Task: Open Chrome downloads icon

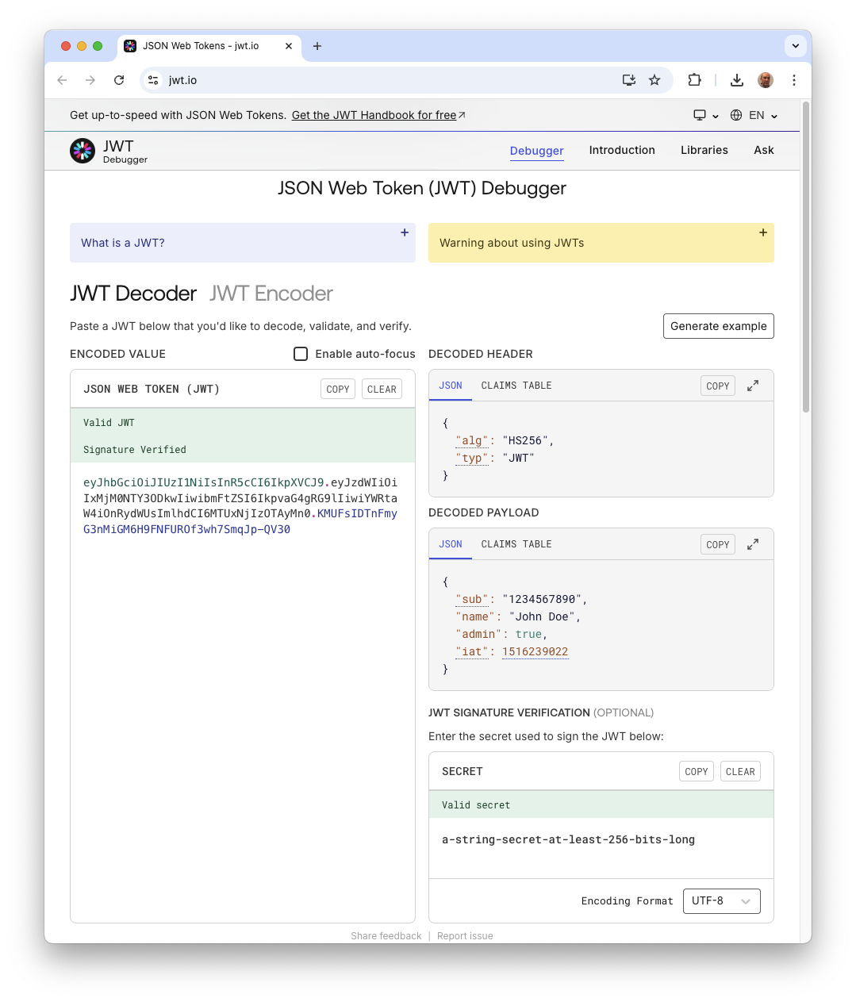Action: click(737, 80)
